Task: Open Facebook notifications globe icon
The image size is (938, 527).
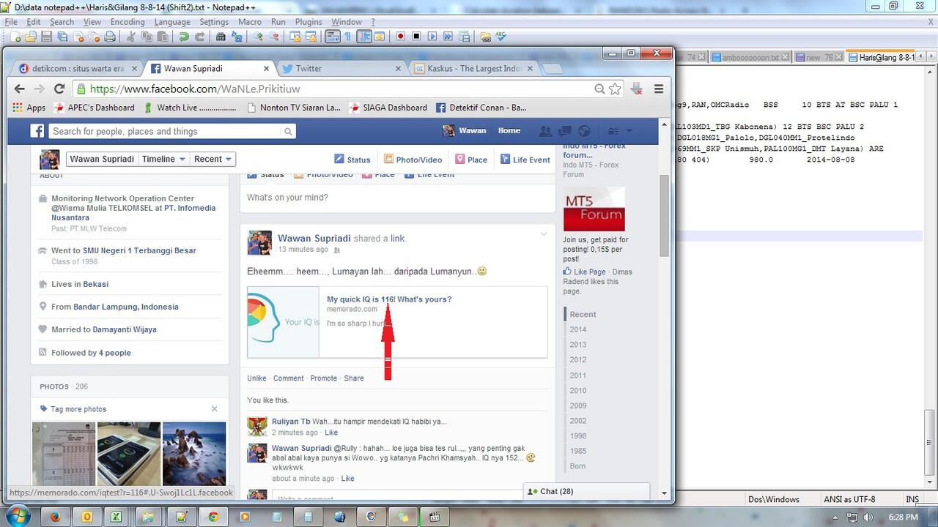Action: coord(584,131)
